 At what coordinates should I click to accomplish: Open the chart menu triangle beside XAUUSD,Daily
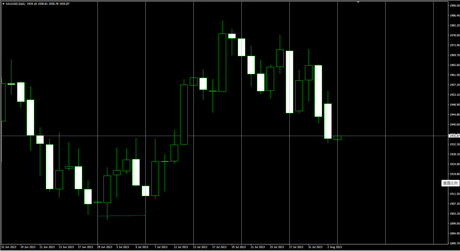click(3, 4)
